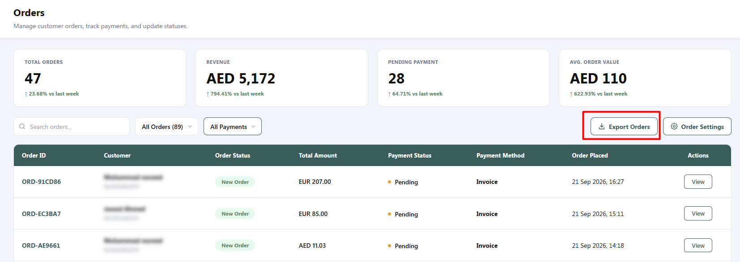Click Pending status for ORD-EC3BA7
The width and height of the screenshot is (740, 262).
click(x=403, y=214)
